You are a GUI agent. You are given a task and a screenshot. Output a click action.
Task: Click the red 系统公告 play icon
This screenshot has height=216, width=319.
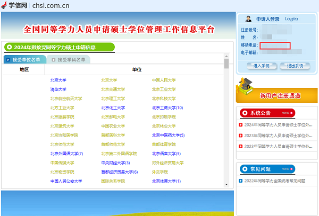(245, 113)
